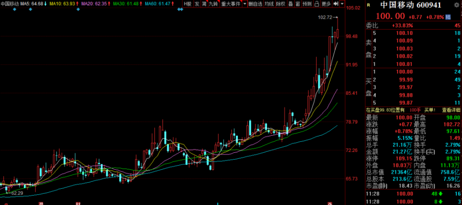Click the 102.72 high price annotation

point(325,18)
